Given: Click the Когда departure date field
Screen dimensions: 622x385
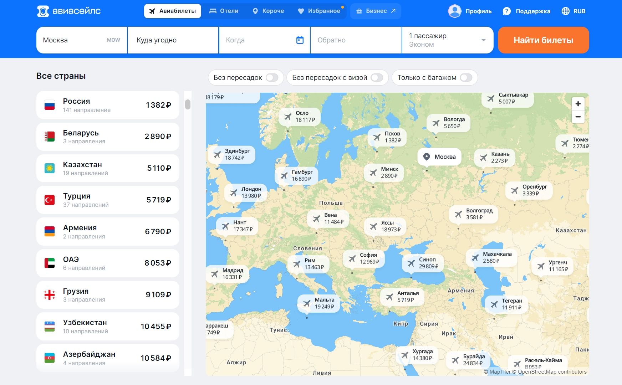Looking at the screenshot, I should click(x=264, y=40).
